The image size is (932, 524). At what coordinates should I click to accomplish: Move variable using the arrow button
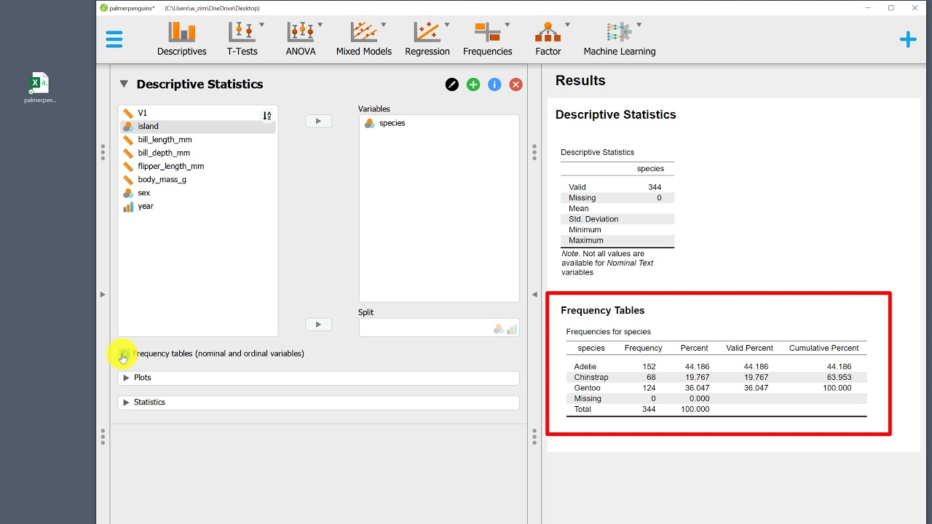(x=318, y=121)
